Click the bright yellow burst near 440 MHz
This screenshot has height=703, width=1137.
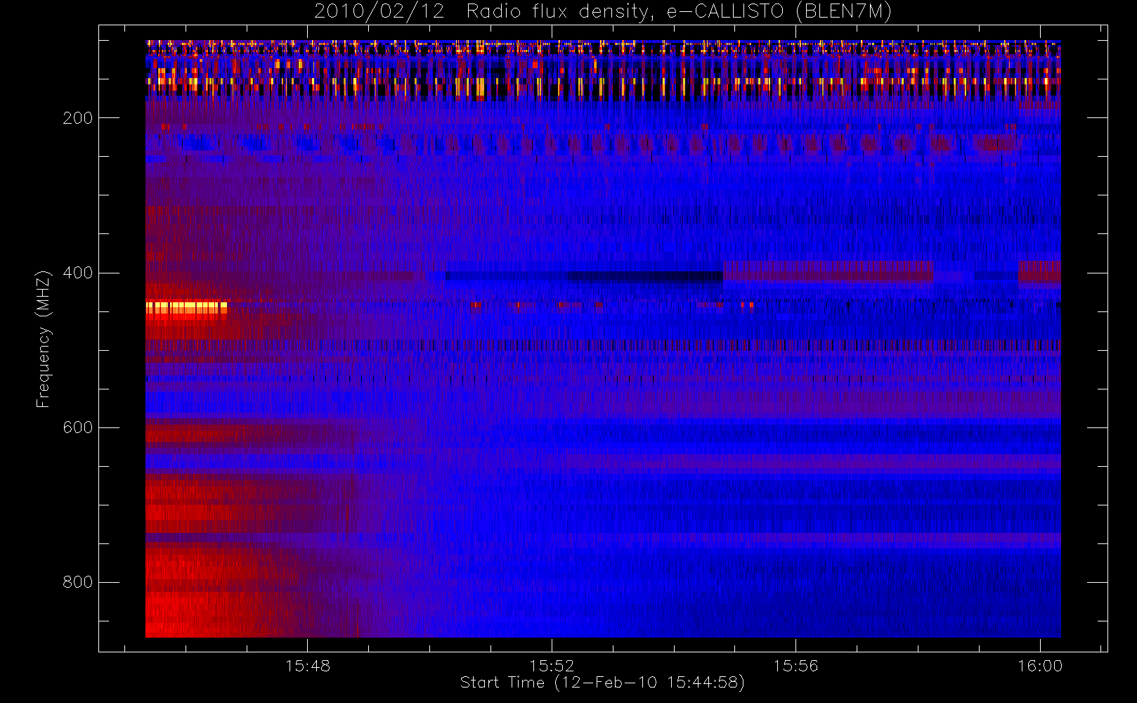point(186,308)
